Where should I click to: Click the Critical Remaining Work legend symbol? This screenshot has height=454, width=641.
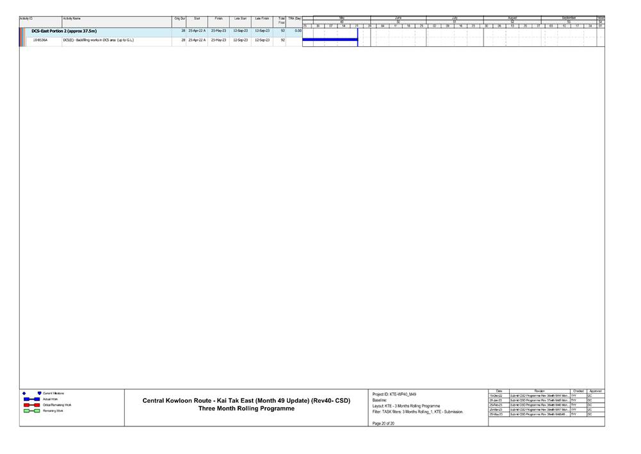click(31, 405)
